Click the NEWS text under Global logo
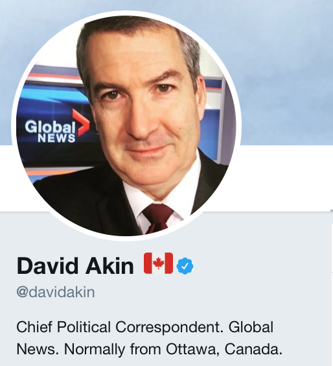 click(56, 138)
